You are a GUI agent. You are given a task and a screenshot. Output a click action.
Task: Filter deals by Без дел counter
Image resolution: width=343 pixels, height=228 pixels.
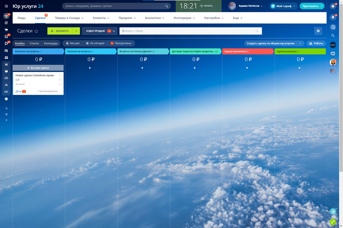point(73,43)
